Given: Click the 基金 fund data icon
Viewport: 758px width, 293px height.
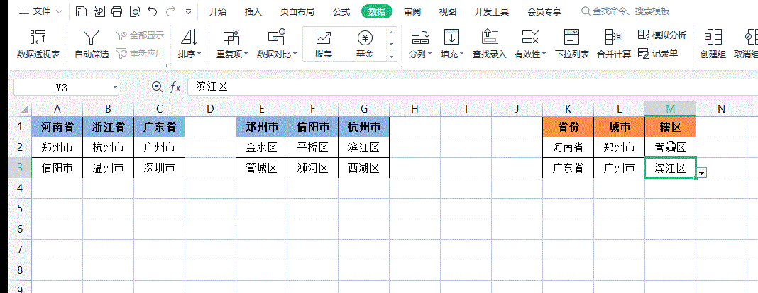Looking at the screenshot, I should pos(365,44).
